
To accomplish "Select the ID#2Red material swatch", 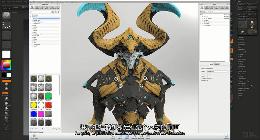I will (48, 105).
